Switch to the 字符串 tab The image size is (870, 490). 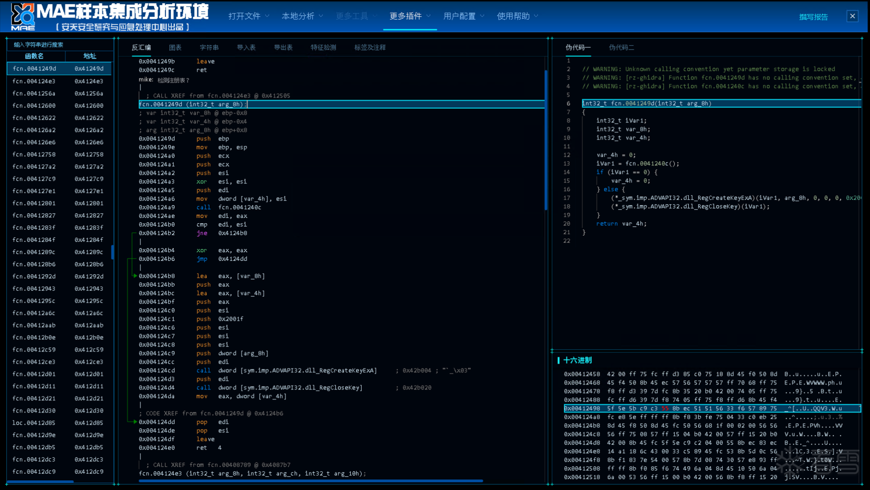point(209,48)
